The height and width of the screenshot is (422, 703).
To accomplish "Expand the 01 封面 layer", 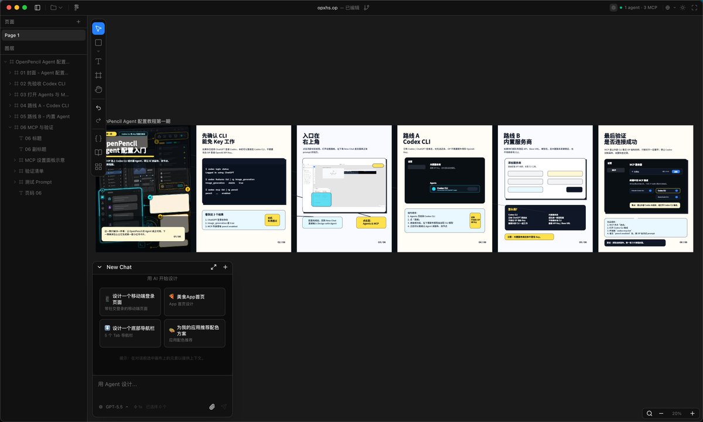I will coord(10,73).
